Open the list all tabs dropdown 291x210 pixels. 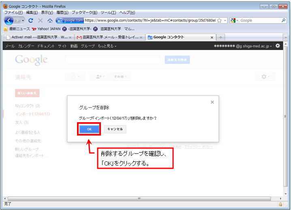(286, 38)
